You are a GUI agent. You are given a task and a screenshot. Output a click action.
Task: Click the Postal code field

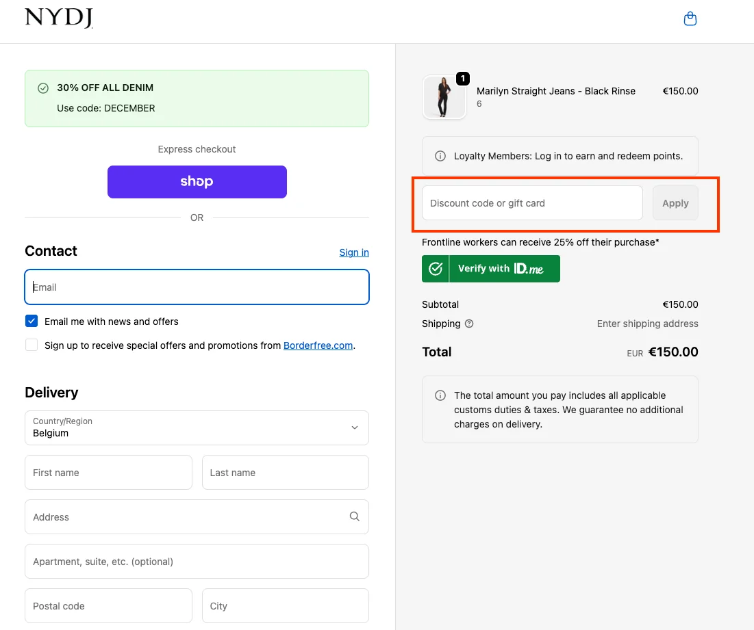click(x=108, y=605)
